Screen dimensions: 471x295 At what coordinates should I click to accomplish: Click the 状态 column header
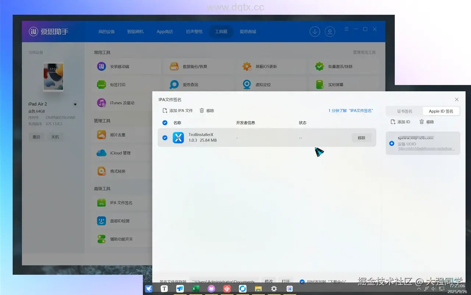[x=302, y=123]
